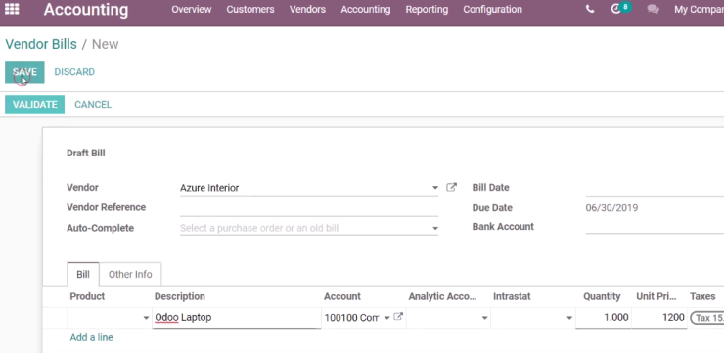724x353 pixels.
Task: Open the apps grid menu icon
Action: click(12, 9)
